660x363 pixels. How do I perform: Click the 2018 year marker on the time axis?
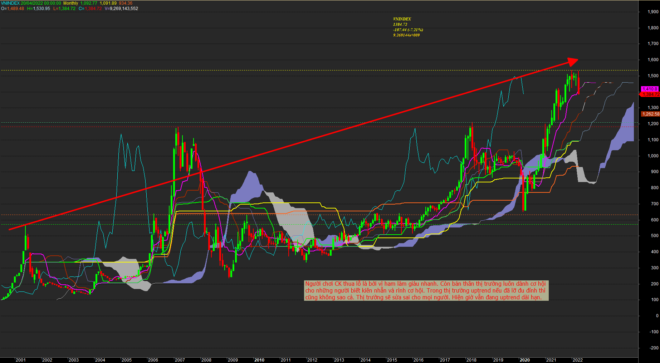471,360
